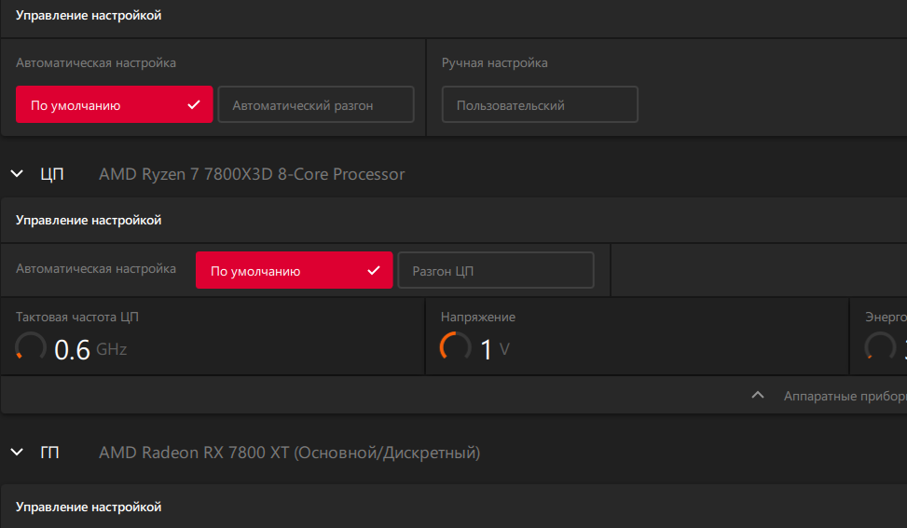This screenshot has height=528, width=907.
Task: Click the Напряжение gauge dial
Action: tap(455, 347)
